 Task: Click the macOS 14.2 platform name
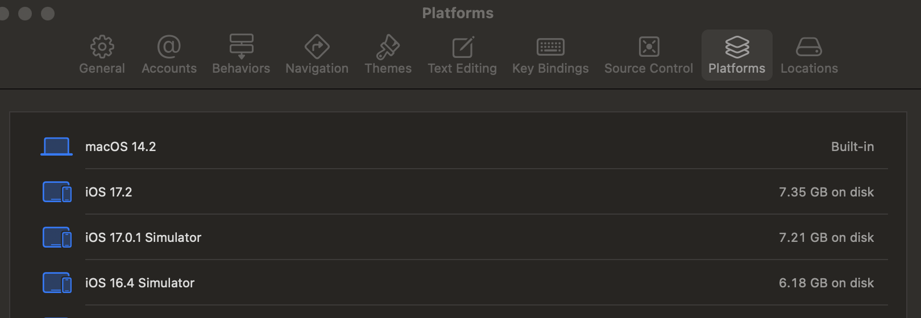121,147
